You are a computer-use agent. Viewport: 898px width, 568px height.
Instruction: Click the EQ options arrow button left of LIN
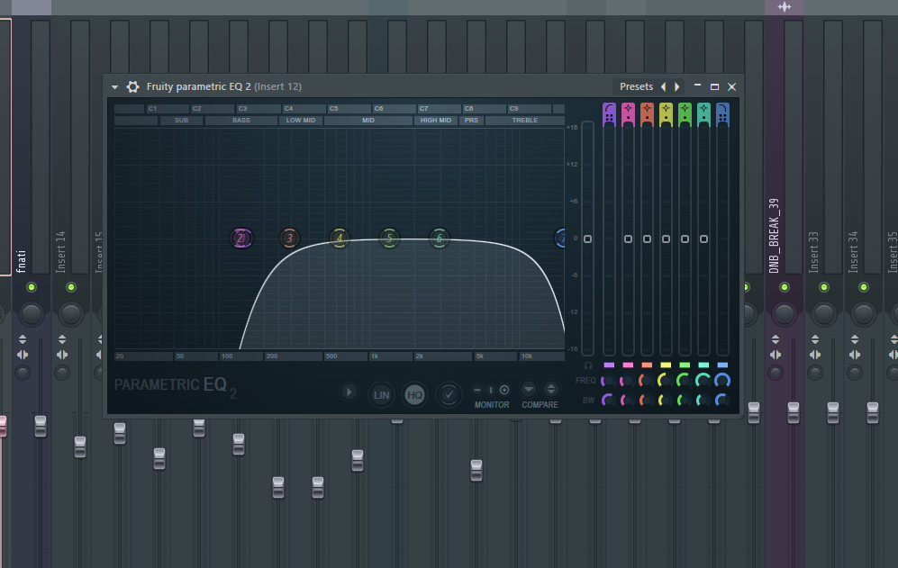[x=349, y=392]
